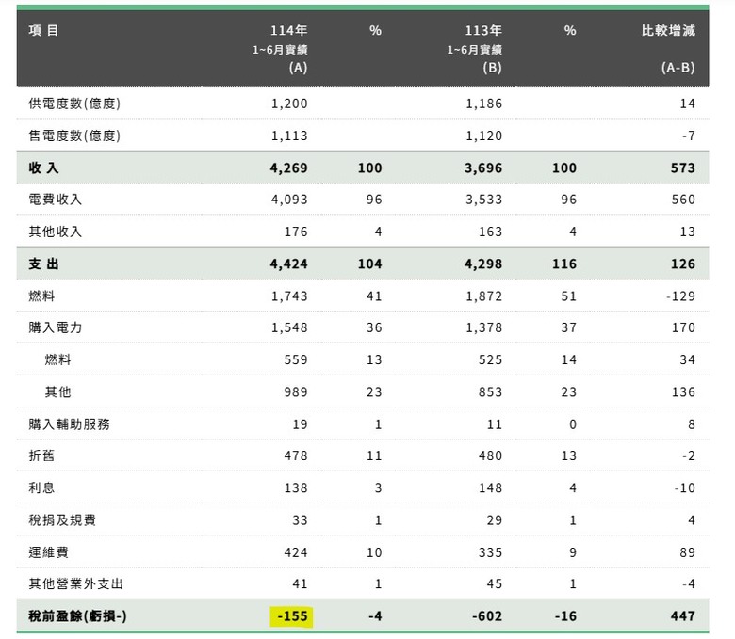The height and width of the screenshot is (639, 735).
Task: Click the 利息 row label
Action: pos(41,488)
